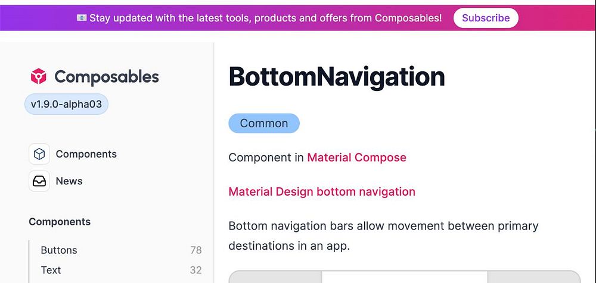The image size is (596, 283).
Task: Click the BottomNavigation page heading
Action: (337, 77)
